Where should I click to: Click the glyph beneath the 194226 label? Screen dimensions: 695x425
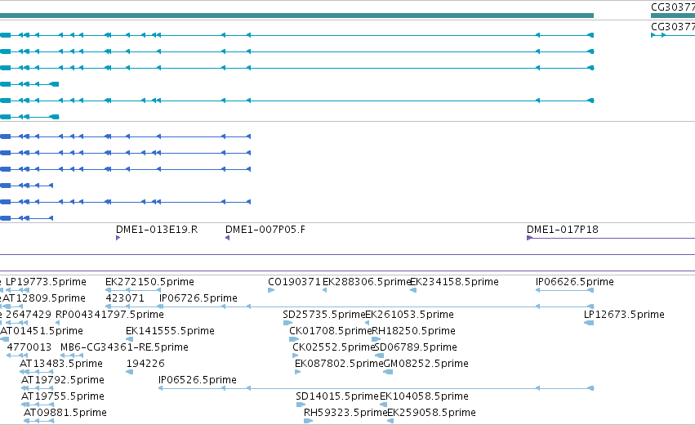(129, 372)
